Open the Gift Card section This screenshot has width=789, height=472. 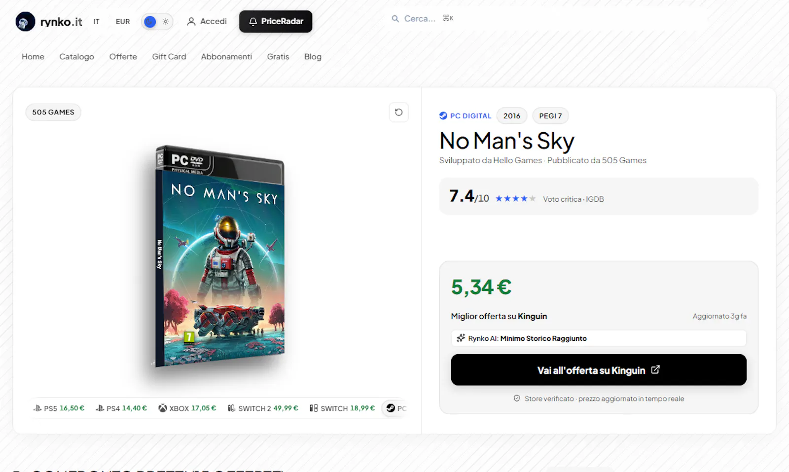click(169, 57)
